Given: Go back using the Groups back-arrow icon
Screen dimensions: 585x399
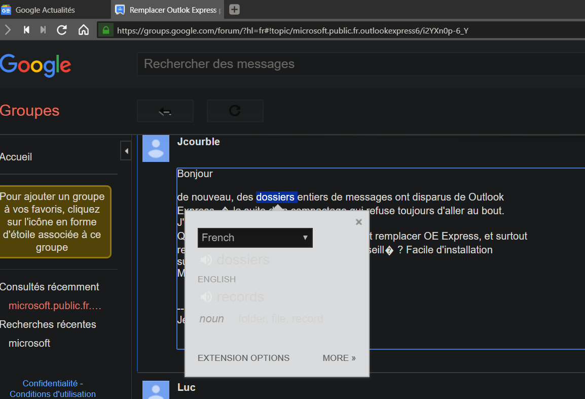Looking at the screenshot, I should tap(165, 110).
